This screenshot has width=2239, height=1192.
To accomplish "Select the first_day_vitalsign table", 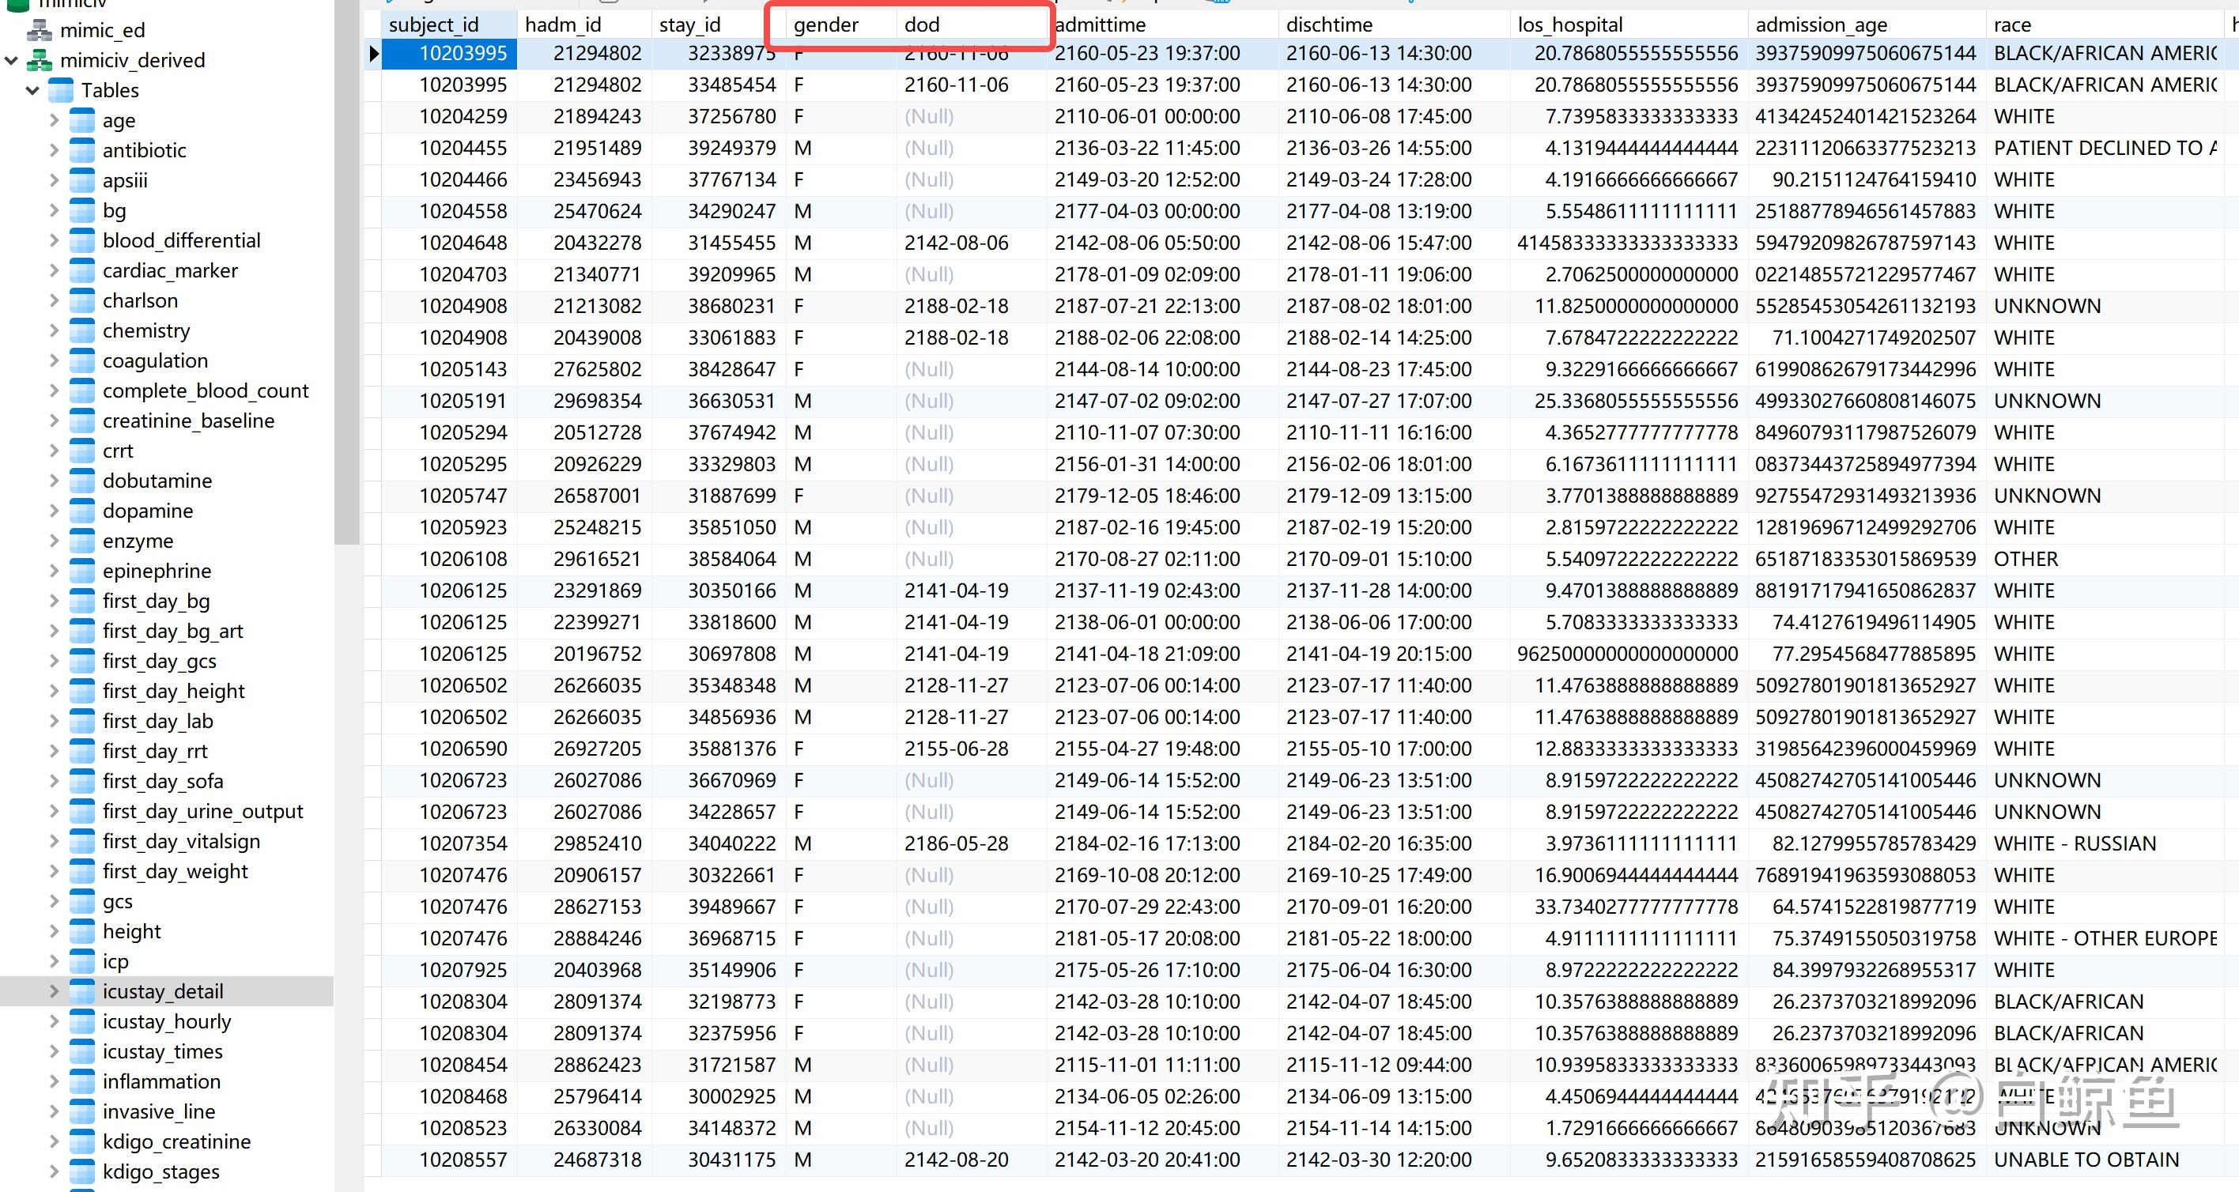I will point(181,841).
